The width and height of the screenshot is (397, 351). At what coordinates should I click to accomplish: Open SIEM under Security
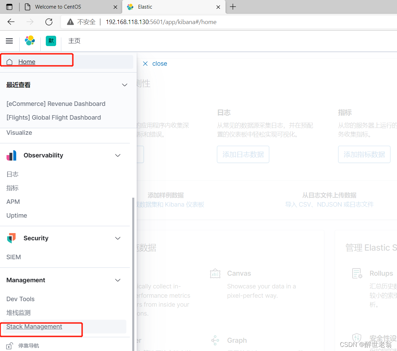coord(14,257)
